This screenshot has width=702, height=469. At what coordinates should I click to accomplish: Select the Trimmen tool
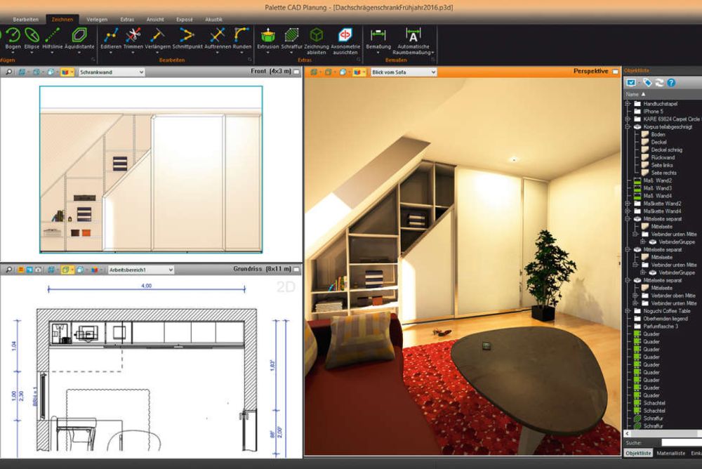point(133,38)
